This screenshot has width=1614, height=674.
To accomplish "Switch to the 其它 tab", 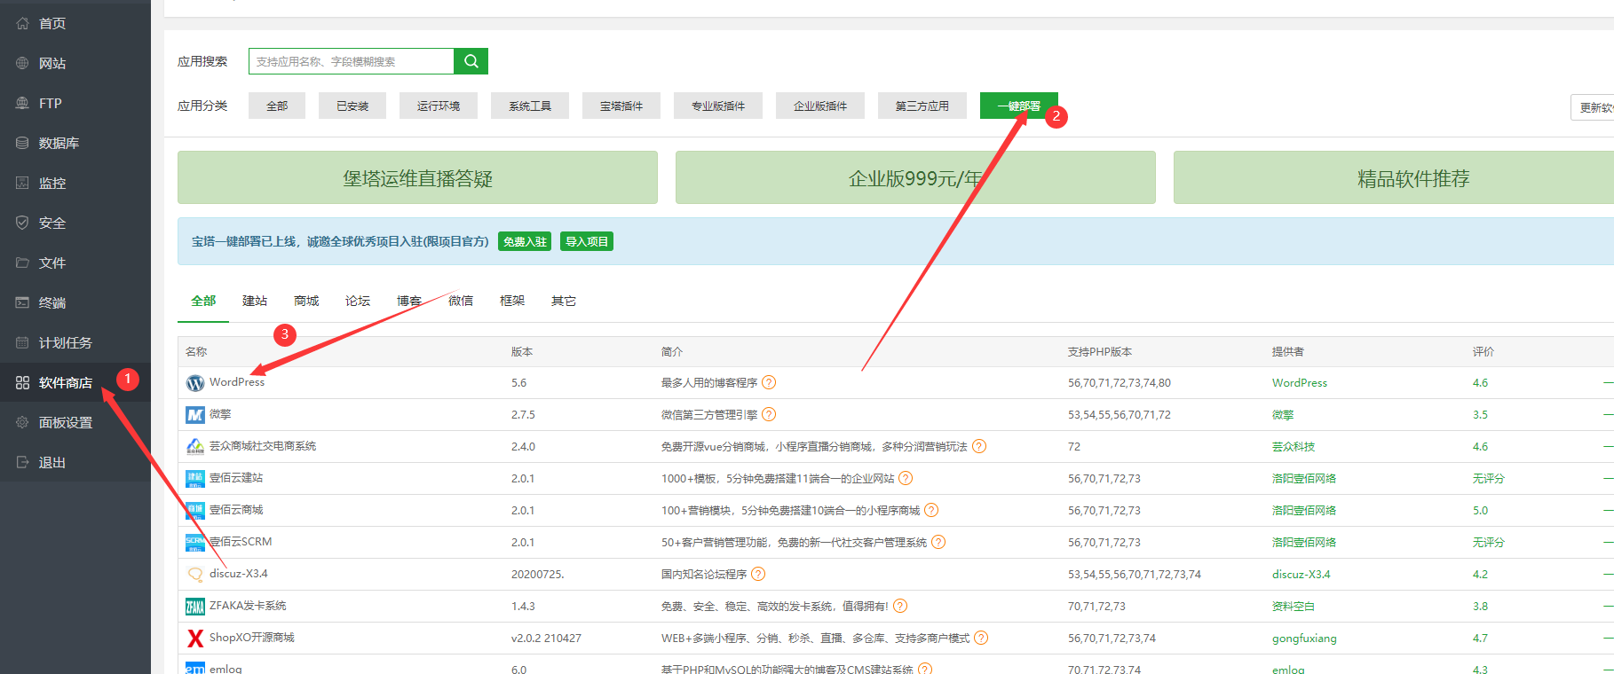I will (564, 301).
